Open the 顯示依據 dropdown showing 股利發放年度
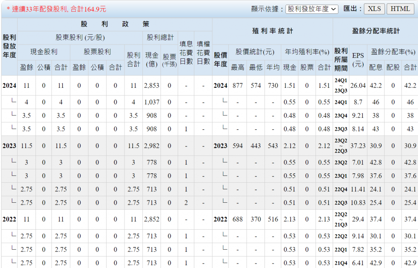Viewport: 418px width, 268px height. point(311,9)
